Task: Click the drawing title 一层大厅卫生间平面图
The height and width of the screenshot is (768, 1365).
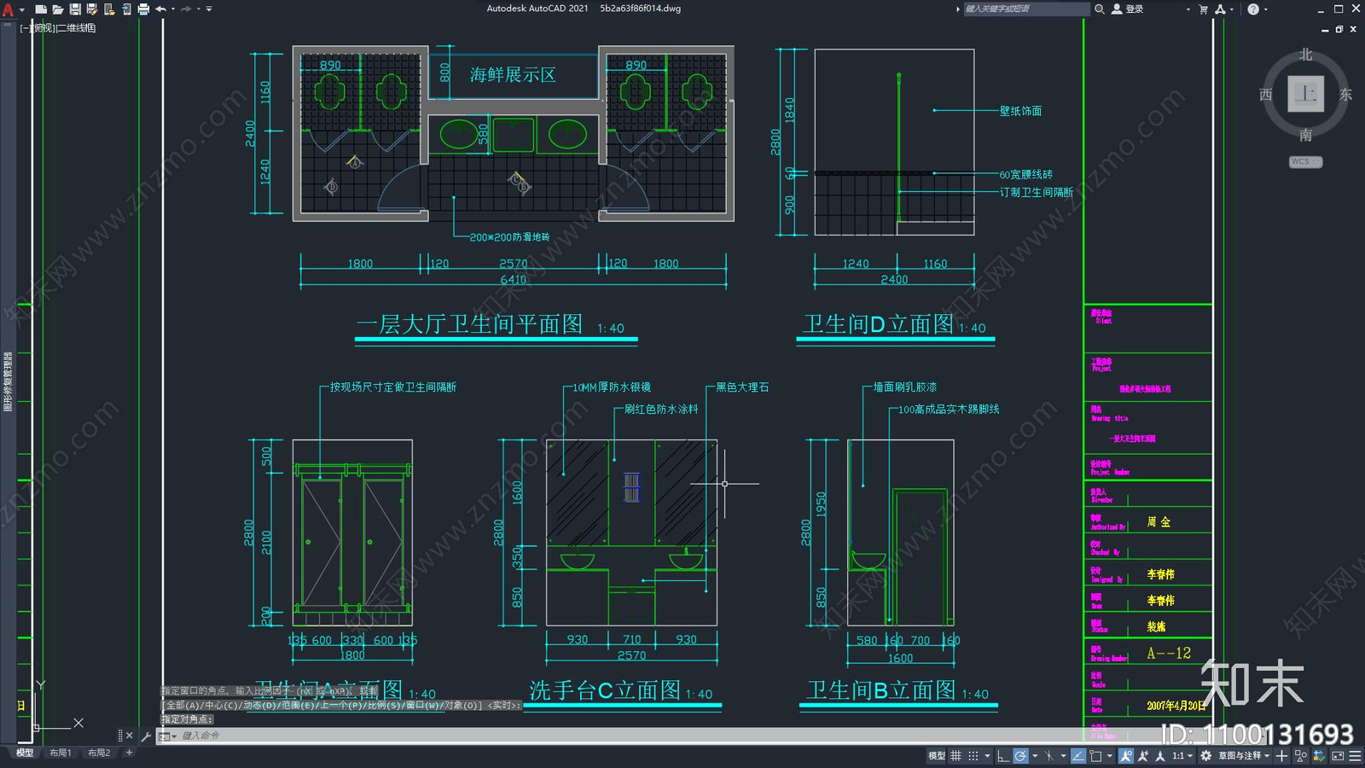Action: 470,324
